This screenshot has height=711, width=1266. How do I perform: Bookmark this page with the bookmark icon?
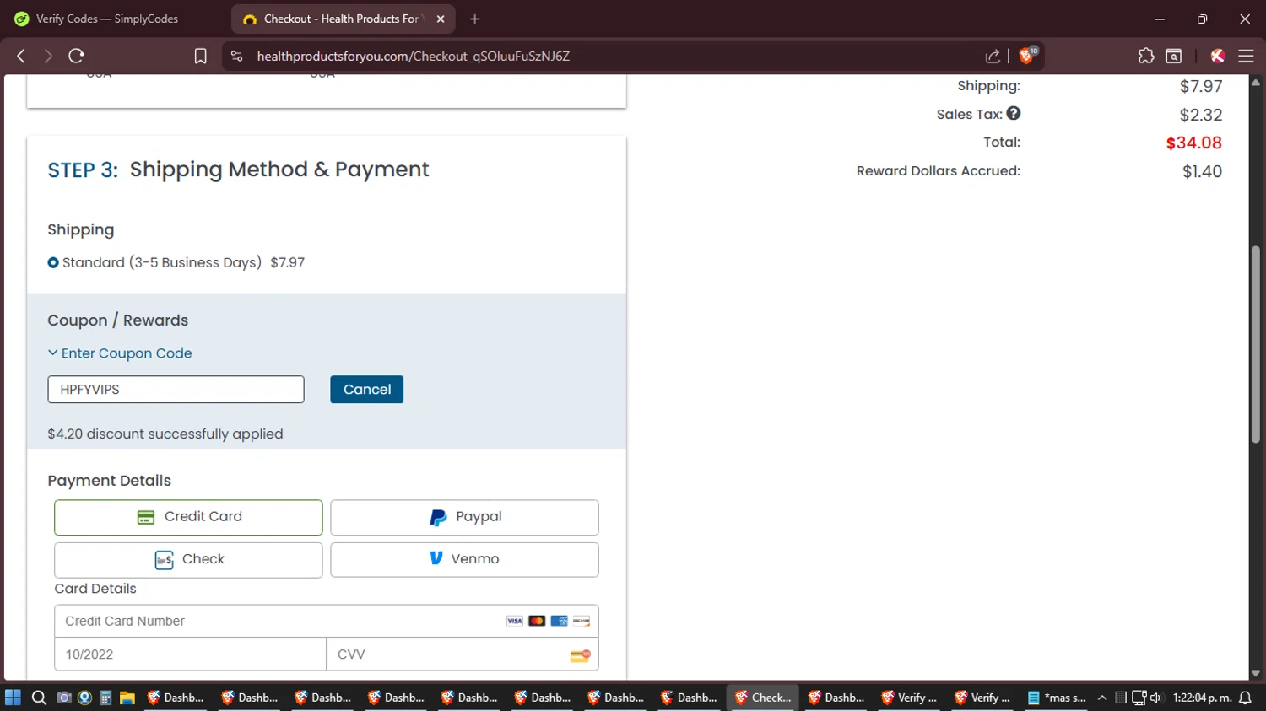point(200,56)
